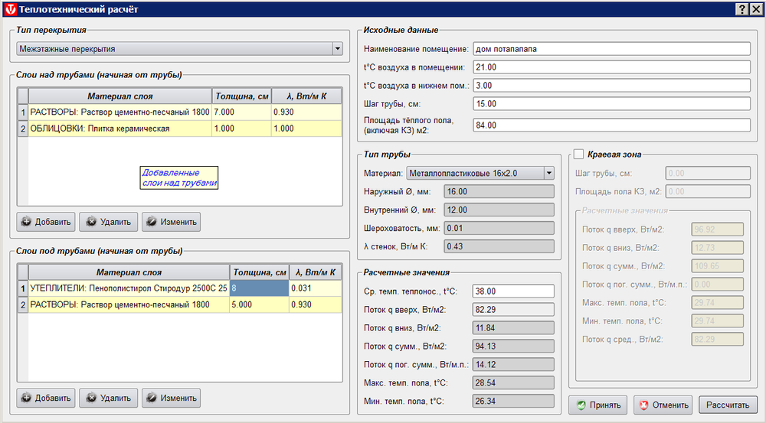Delete selected layer above the pipes
The width and height of the screenshot is (766, 423).
pyautogui.click(x=108, y=223)
